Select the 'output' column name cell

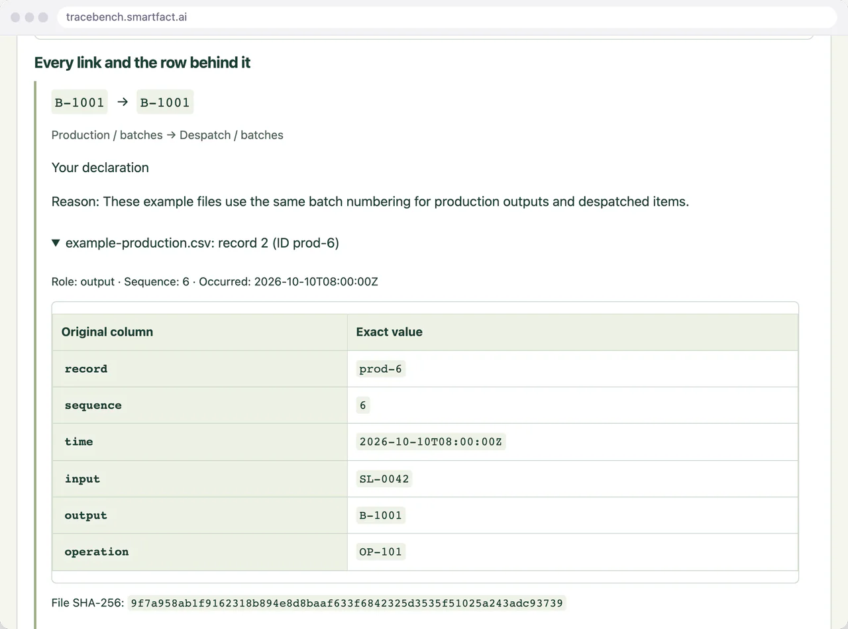coord(200,515)
